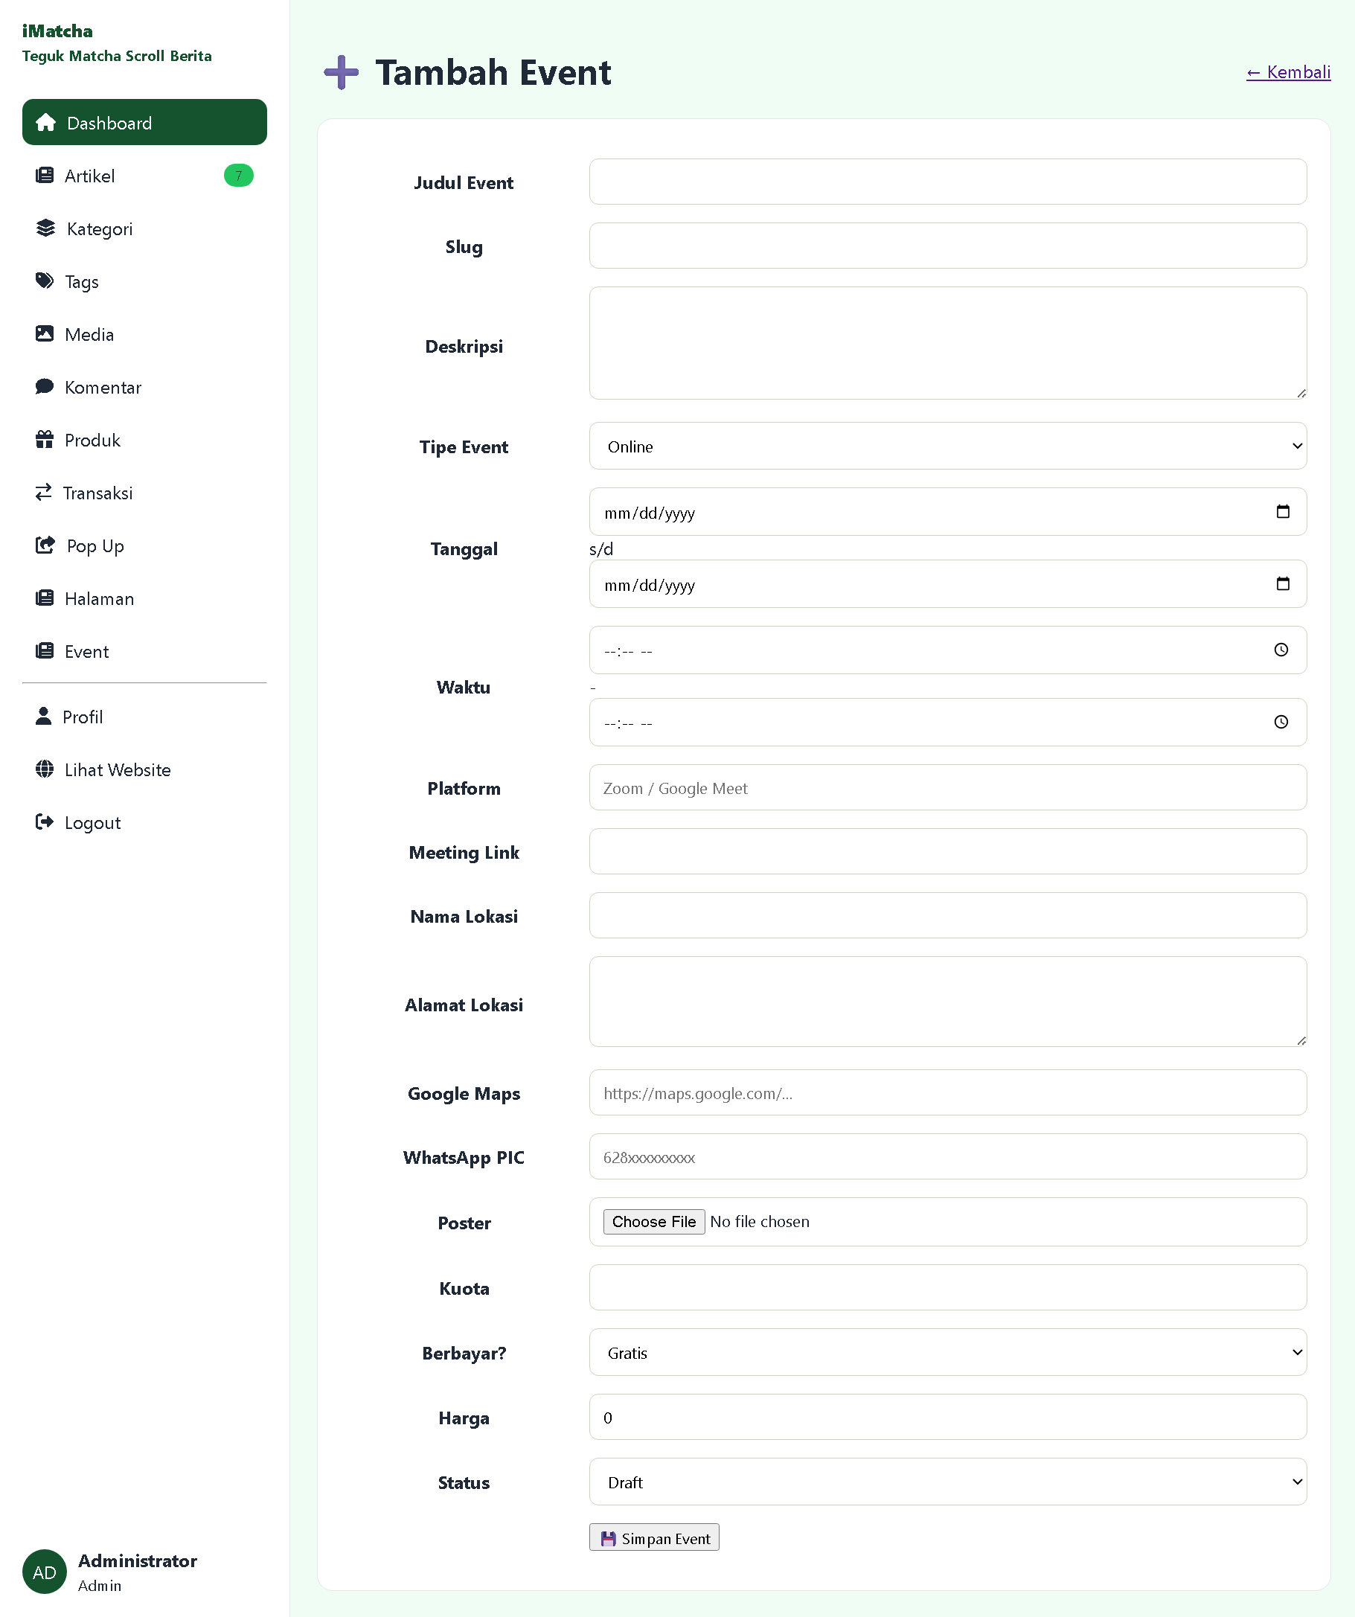
Task: Click the Produk gift icon
Action: click(45, 440)
